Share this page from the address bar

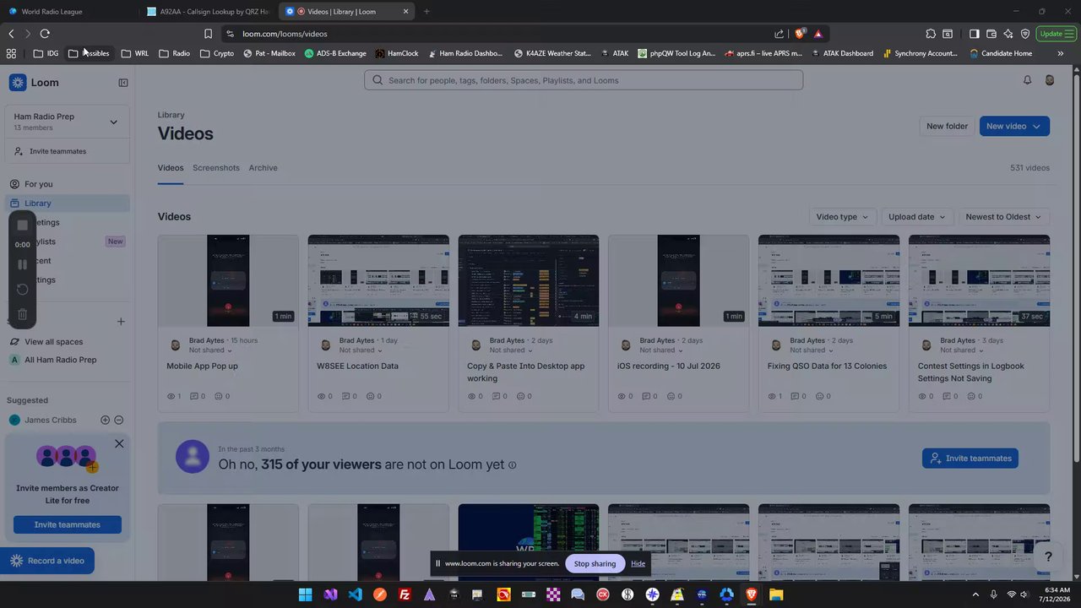[x=779, y=34]
